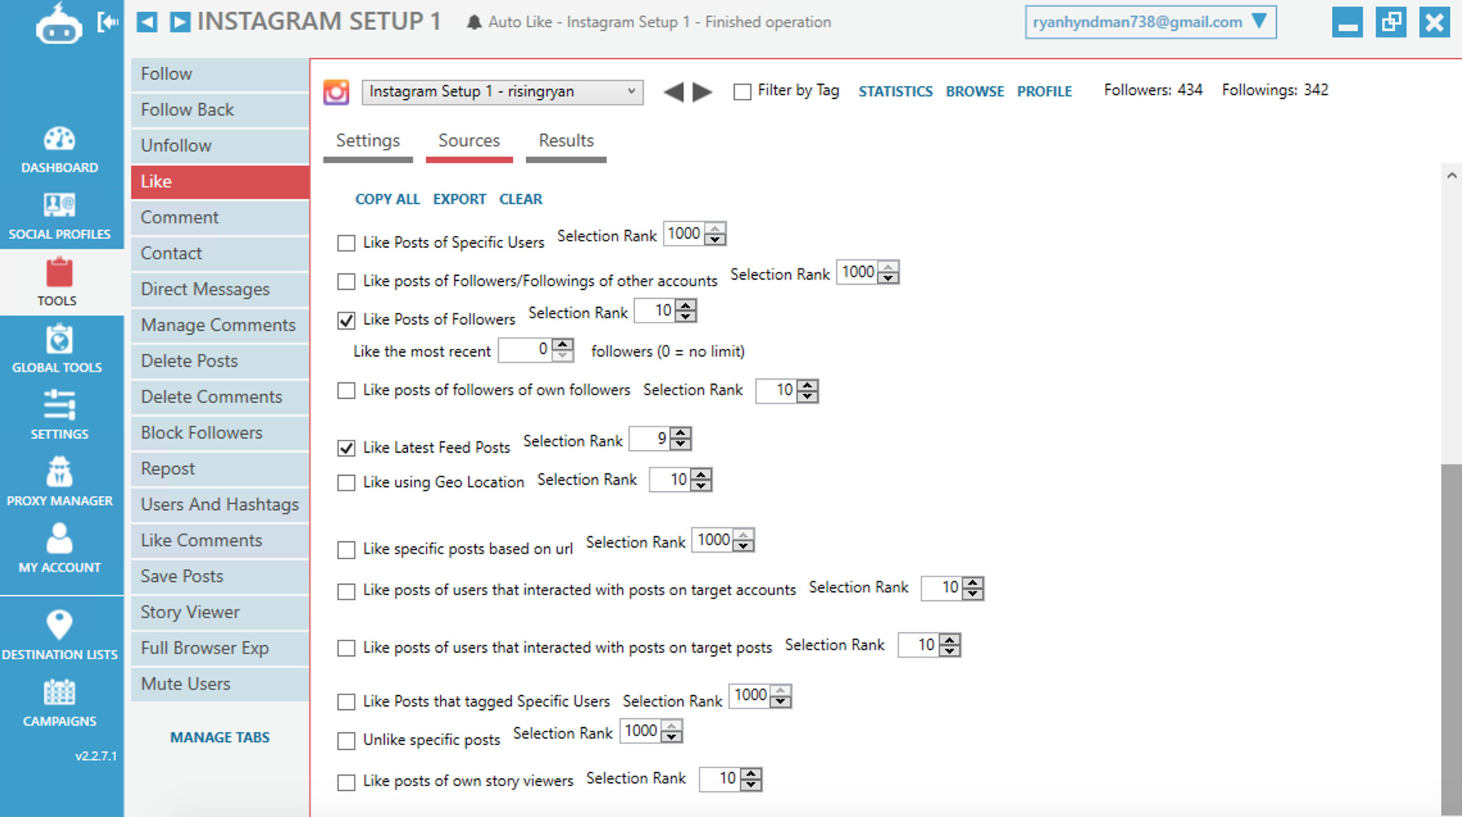1462x817 pixels.
Task: Enable Like posts of own story viewers
Action: tap(346, 783)
